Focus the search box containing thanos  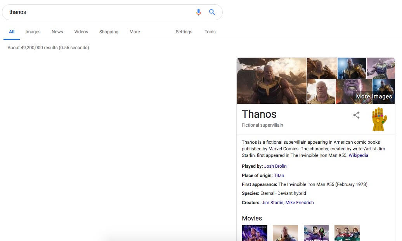click(97, 12)
